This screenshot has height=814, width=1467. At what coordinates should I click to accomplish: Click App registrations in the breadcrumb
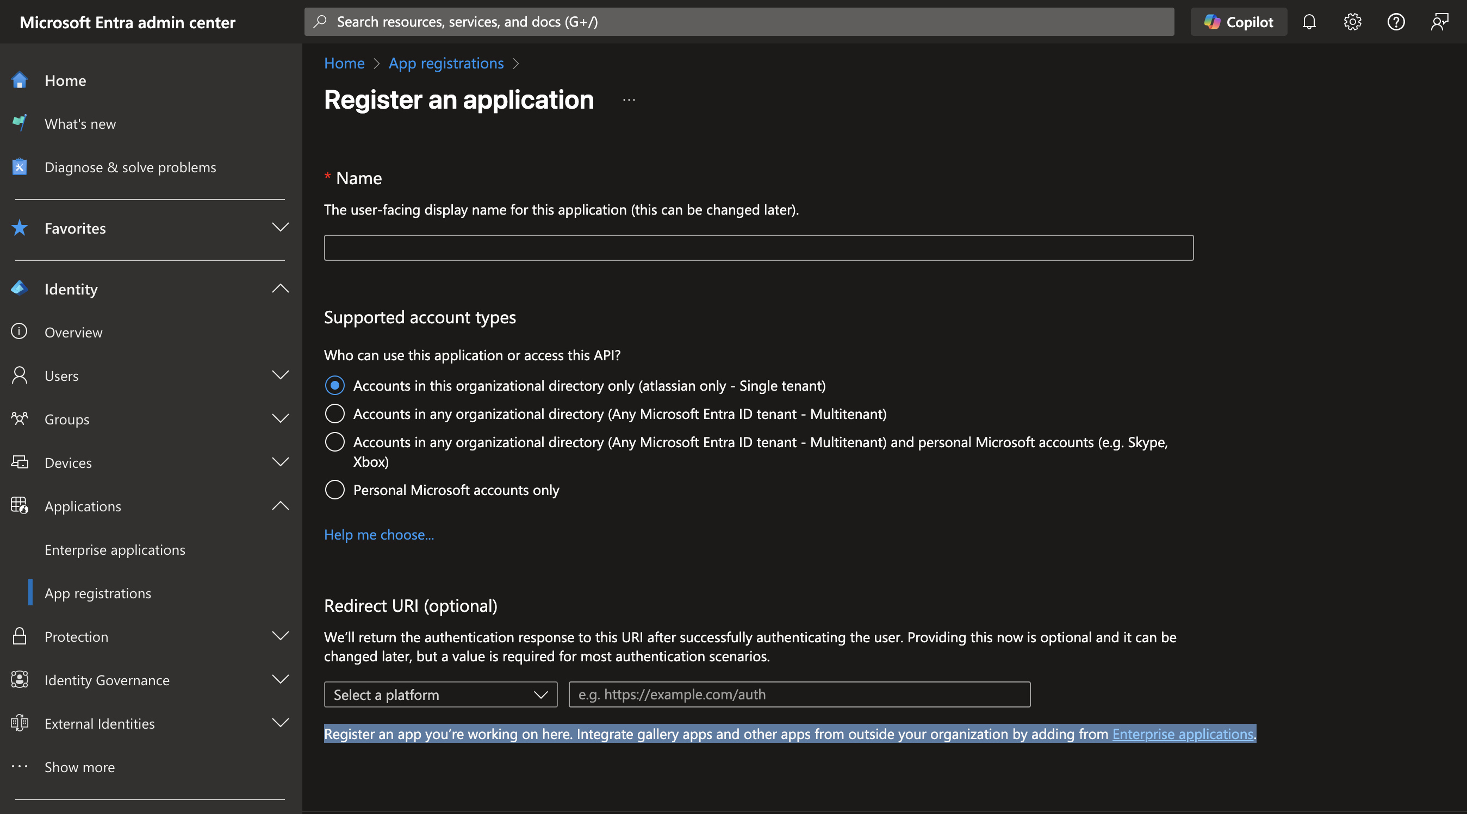[446, 63]
